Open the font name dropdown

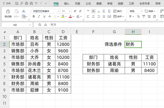coord(58,11)
